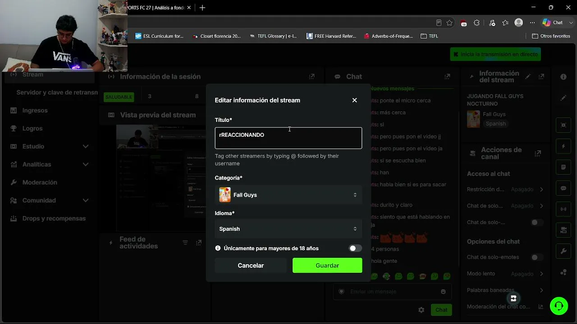Close the SPORTS FC 27 browser tab
This screenshot has height=324, width=577.
point(189,8)
